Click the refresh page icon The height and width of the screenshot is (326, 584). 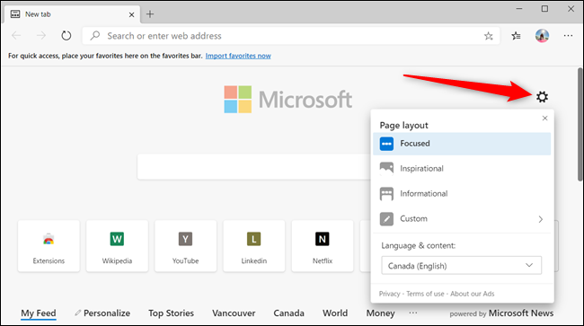point(66,36)
